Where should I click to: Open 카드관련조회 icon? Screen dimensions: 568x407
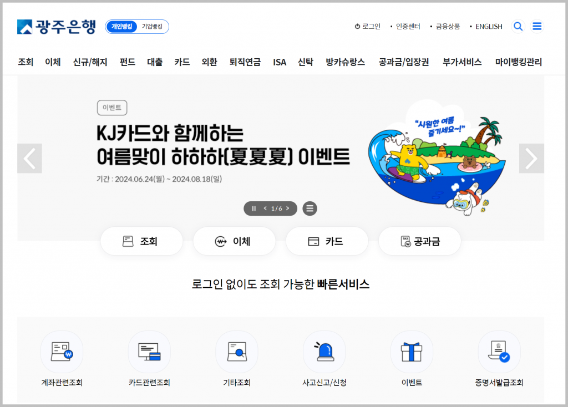[x=149, y=352]
